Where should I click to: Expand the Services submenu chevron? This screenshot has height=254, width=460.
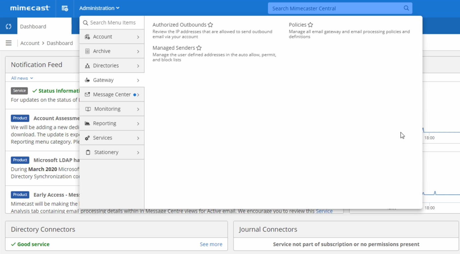(x=138, y=138)
